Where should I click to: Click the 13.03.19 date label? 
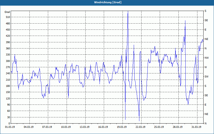point(85,127)
